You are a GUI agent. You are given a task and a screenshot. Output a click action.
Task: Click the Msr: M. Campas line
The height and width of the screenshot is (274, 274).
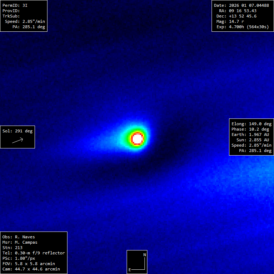tap(20, 242)
